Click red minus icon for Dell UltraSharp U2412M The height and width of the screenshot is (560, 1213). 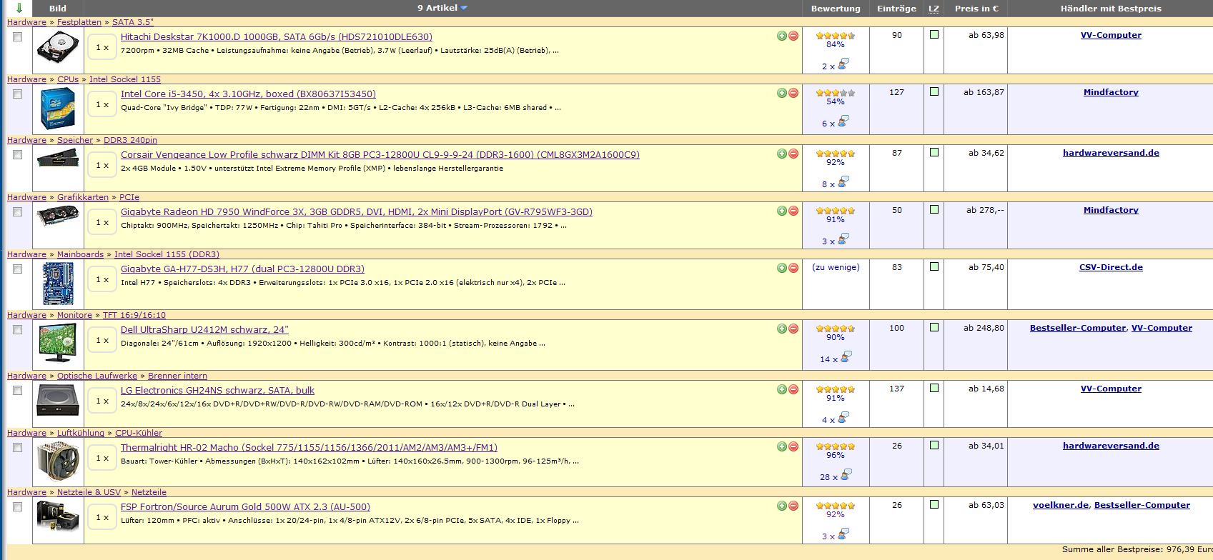tap(793, 329)
